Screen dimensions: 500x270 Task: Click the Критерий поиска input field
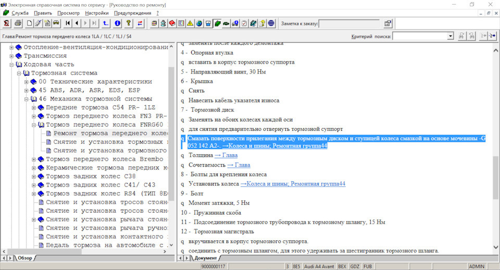pos(420,36)
